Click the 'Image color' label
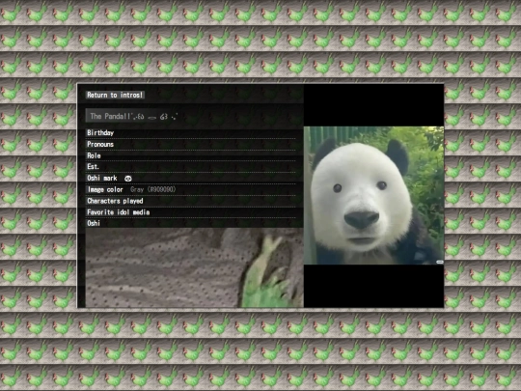 click(105, 189)
